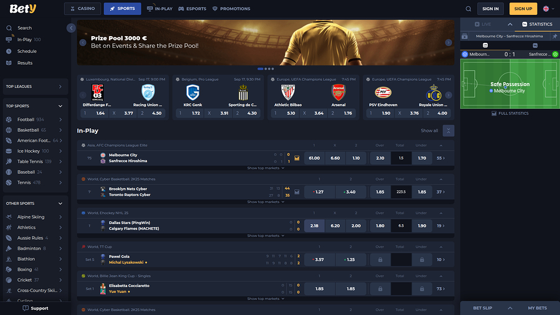Open the header search icon
Screen dimensions: 560x315
tap(468, 9)
